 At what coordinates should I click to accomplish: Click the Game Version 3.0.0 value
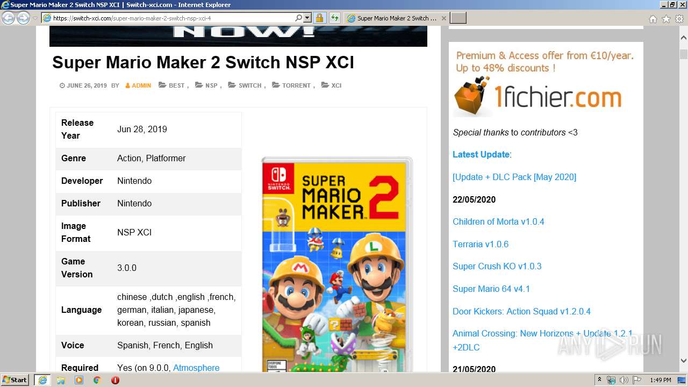(127, 268)
